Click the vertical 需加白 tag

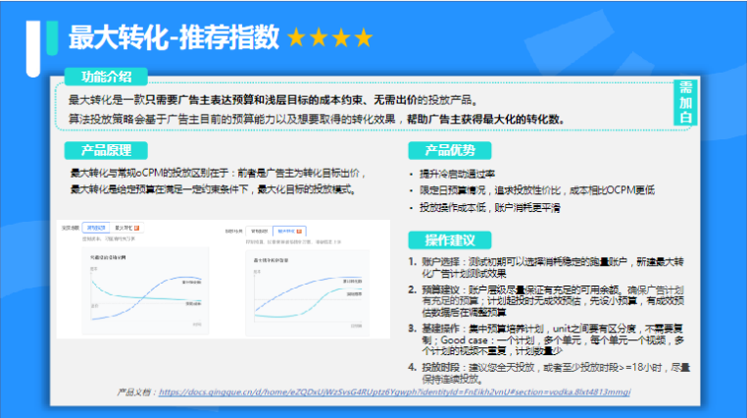[x=686, y=103]
